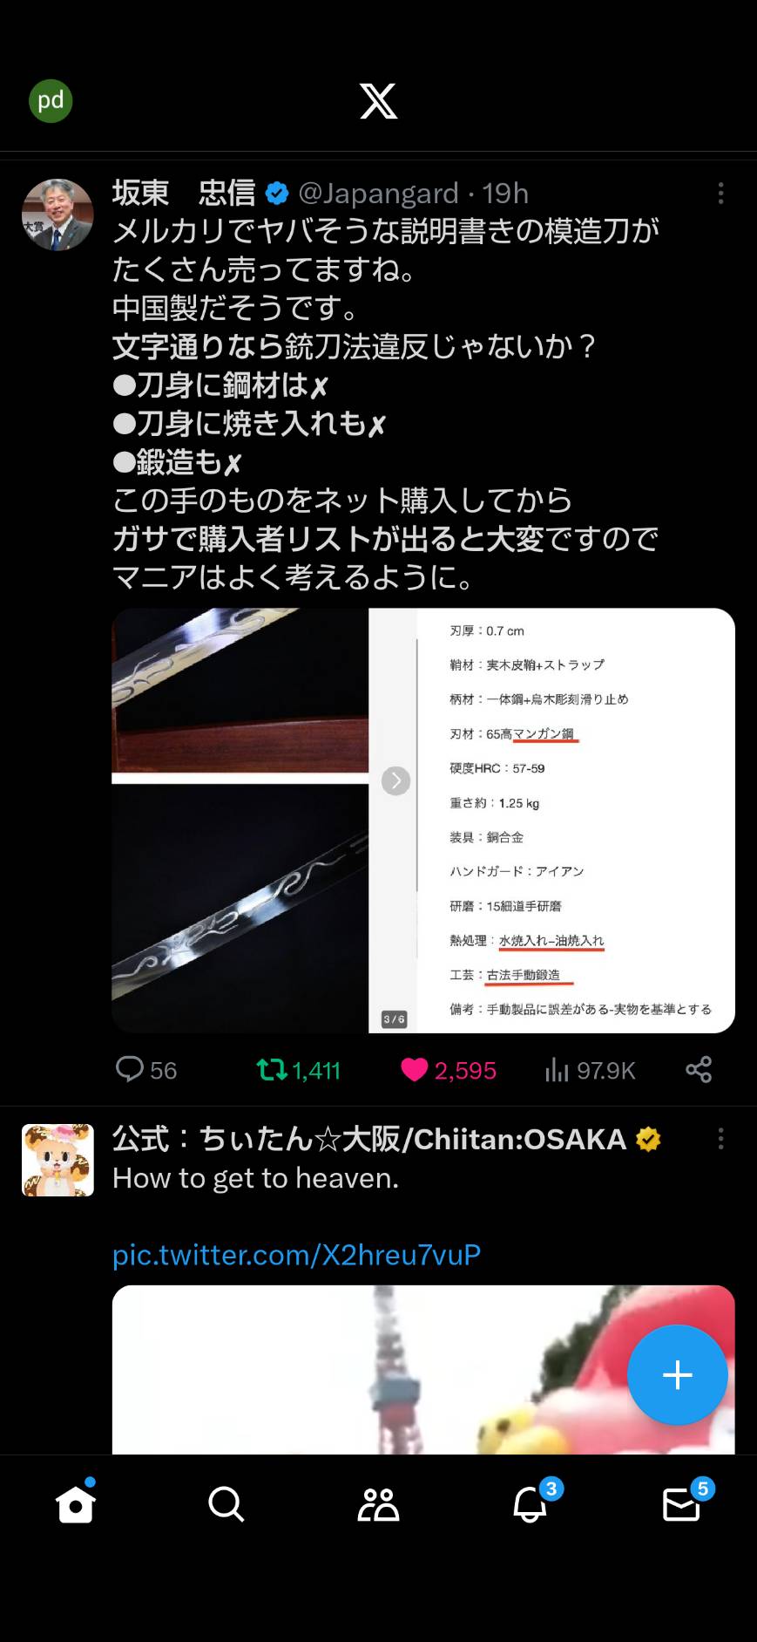Viewport: 757px width, 1642px height.
Task: Unlike the tweet with 2,595 likes
Action: (448, 1070)
